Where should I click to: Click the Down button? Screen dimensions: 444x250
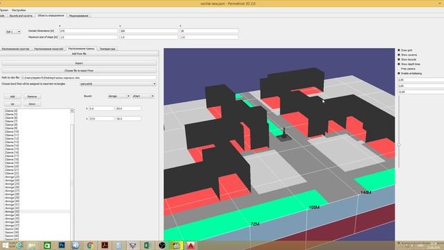tap(32, 104)
